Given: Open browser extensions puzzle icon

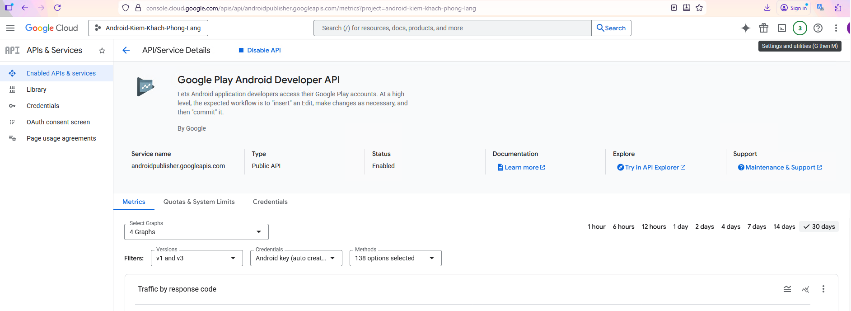Looking at the screenshot, I should click(838, 8).
